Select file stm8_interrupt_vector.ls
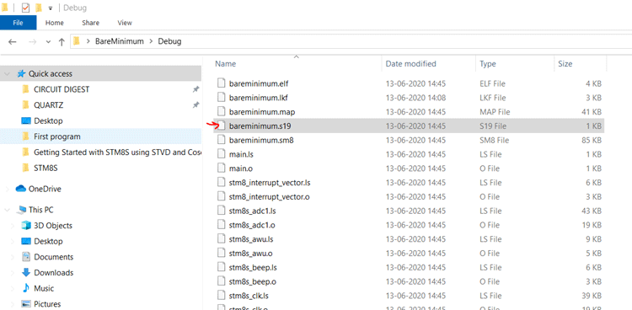The width and height of the screenshot is (632, 310). pos(270,183)
